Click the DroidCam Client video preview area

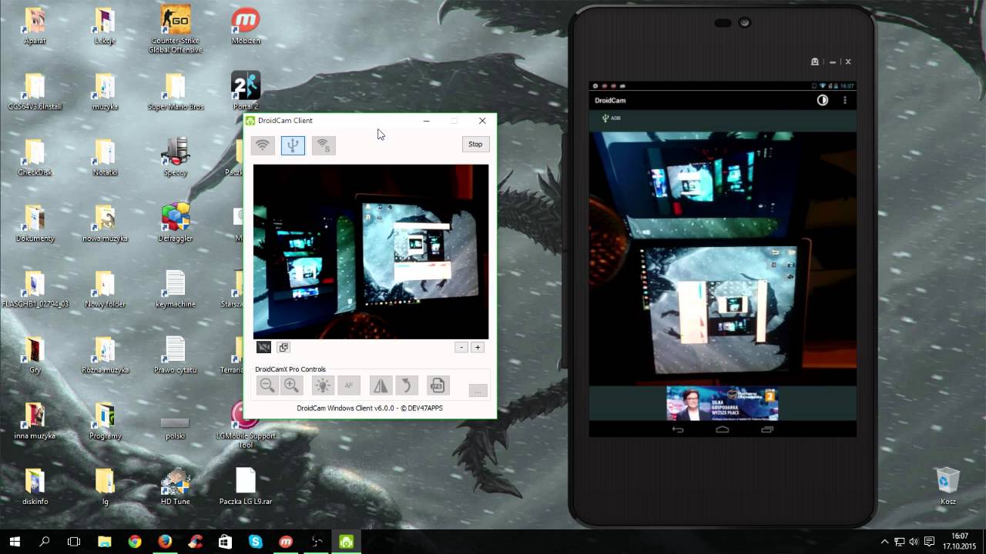pos(371,252)
